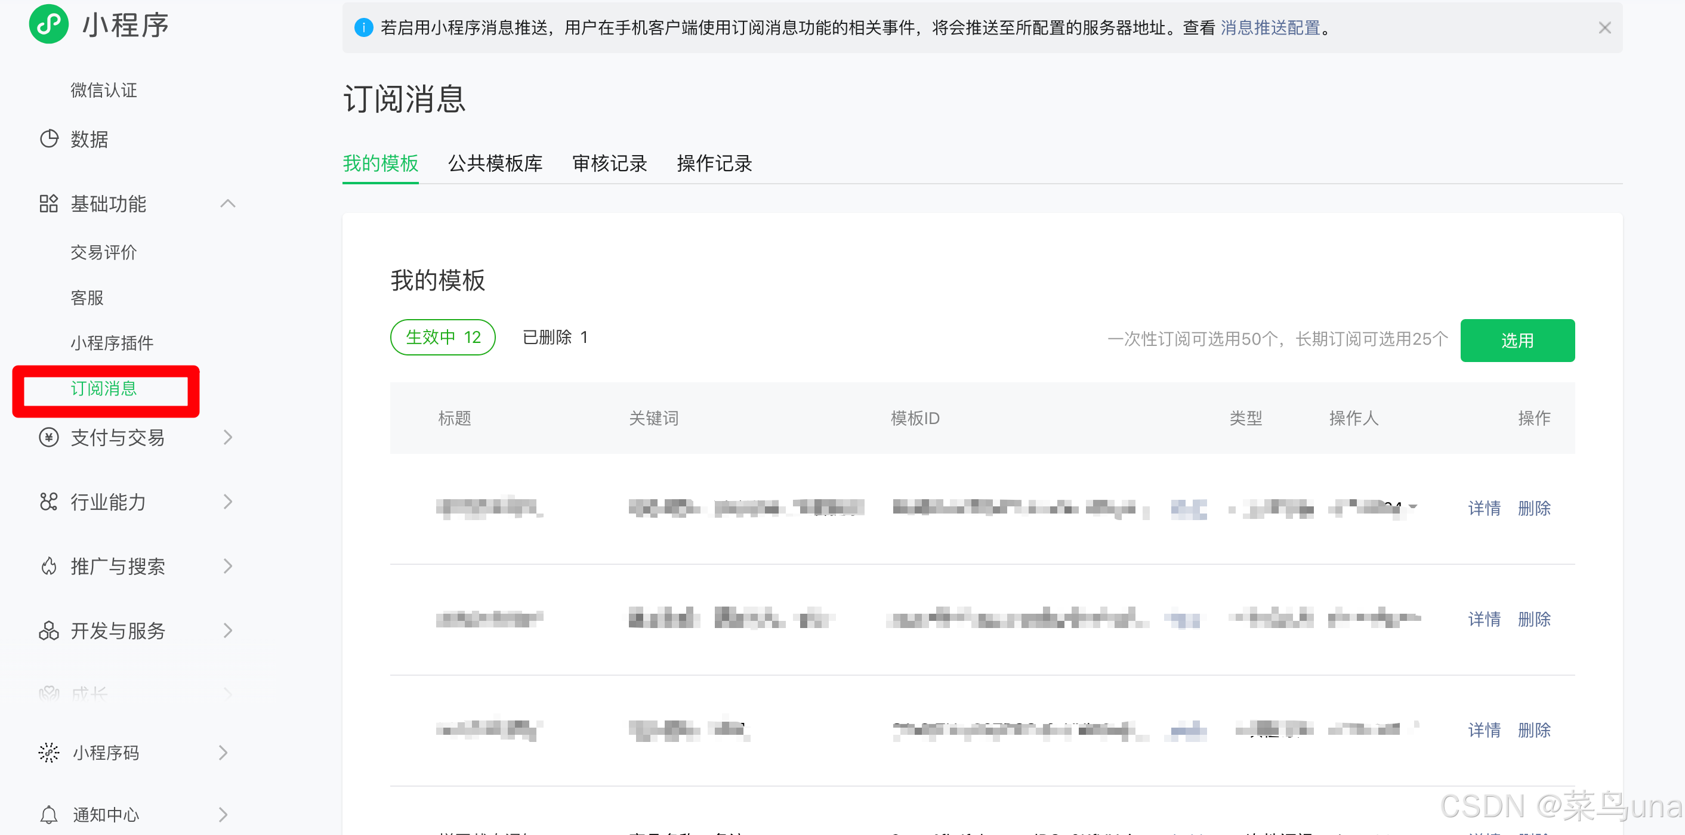Open the 审核记录 tab
This screenshot has width=1685, height=835.
point(610,163)
